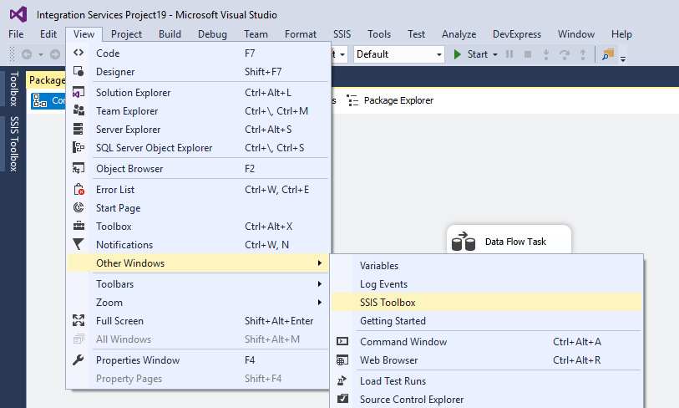This screenshot has width=679, height=408.
Task: Open the Tools menu
Action: pyautogui.click(x=379, y=34)
